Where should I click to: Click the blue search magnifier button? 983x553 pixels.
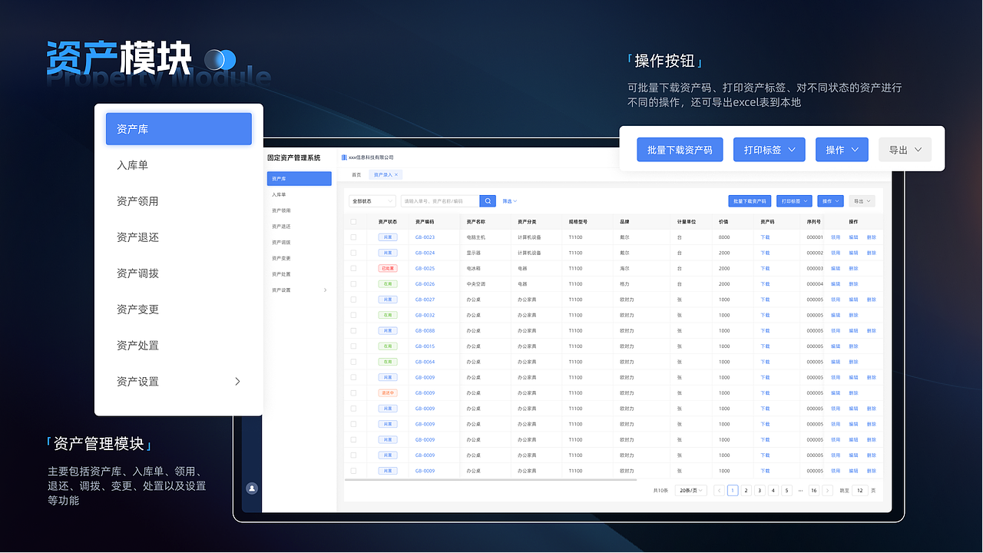tap(488, 201)
